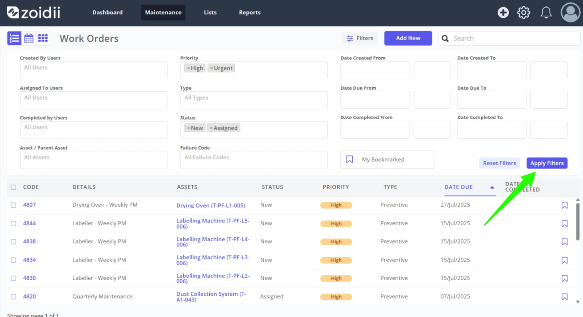Bookmark work order 4820

tap(565, 297)
